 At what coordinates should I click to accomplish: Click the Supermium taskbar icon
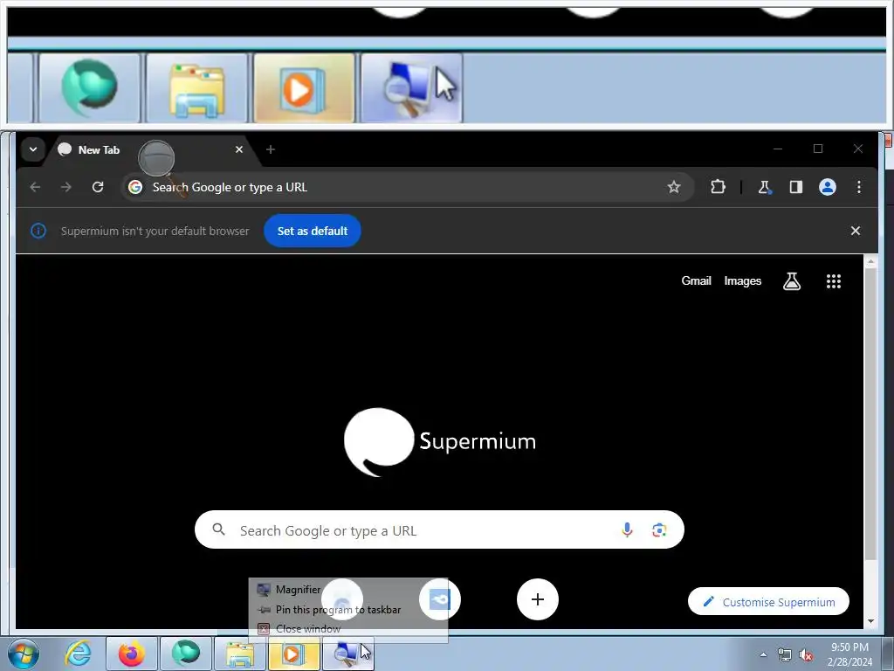(x=185, y=654)
